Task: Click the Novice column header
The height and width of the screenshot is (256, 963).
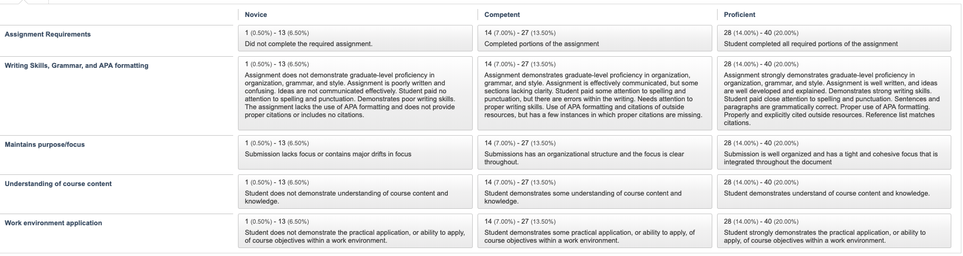Action: [x=256, y=15]
